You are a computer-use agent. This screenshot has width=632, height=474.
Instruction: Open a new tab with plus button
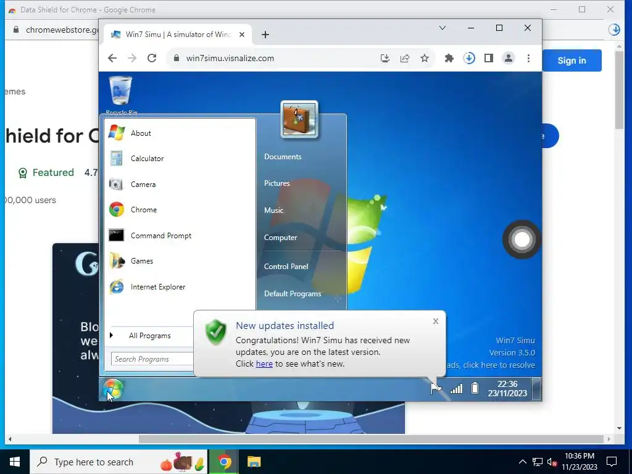(265, 35)
